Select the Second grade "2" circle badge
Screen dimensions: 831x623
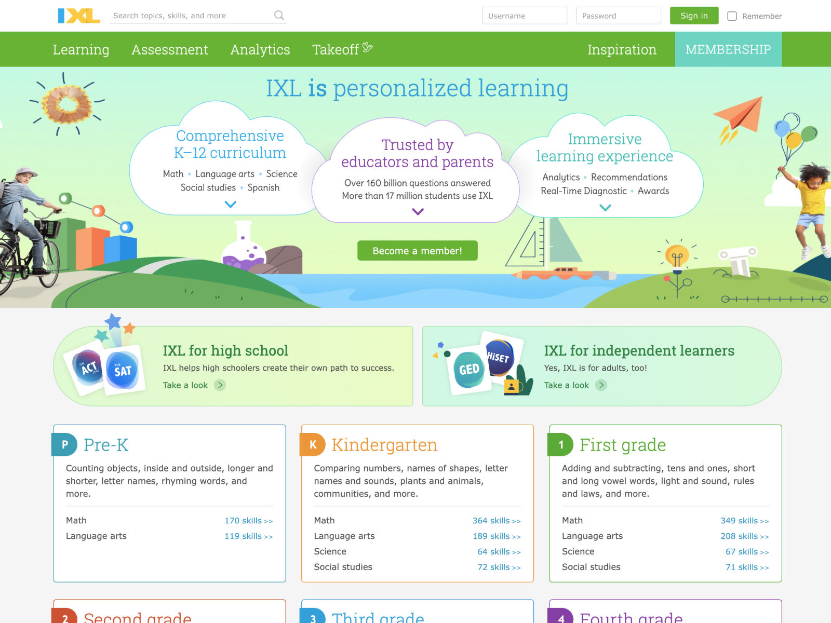click(x=64, y=618)
